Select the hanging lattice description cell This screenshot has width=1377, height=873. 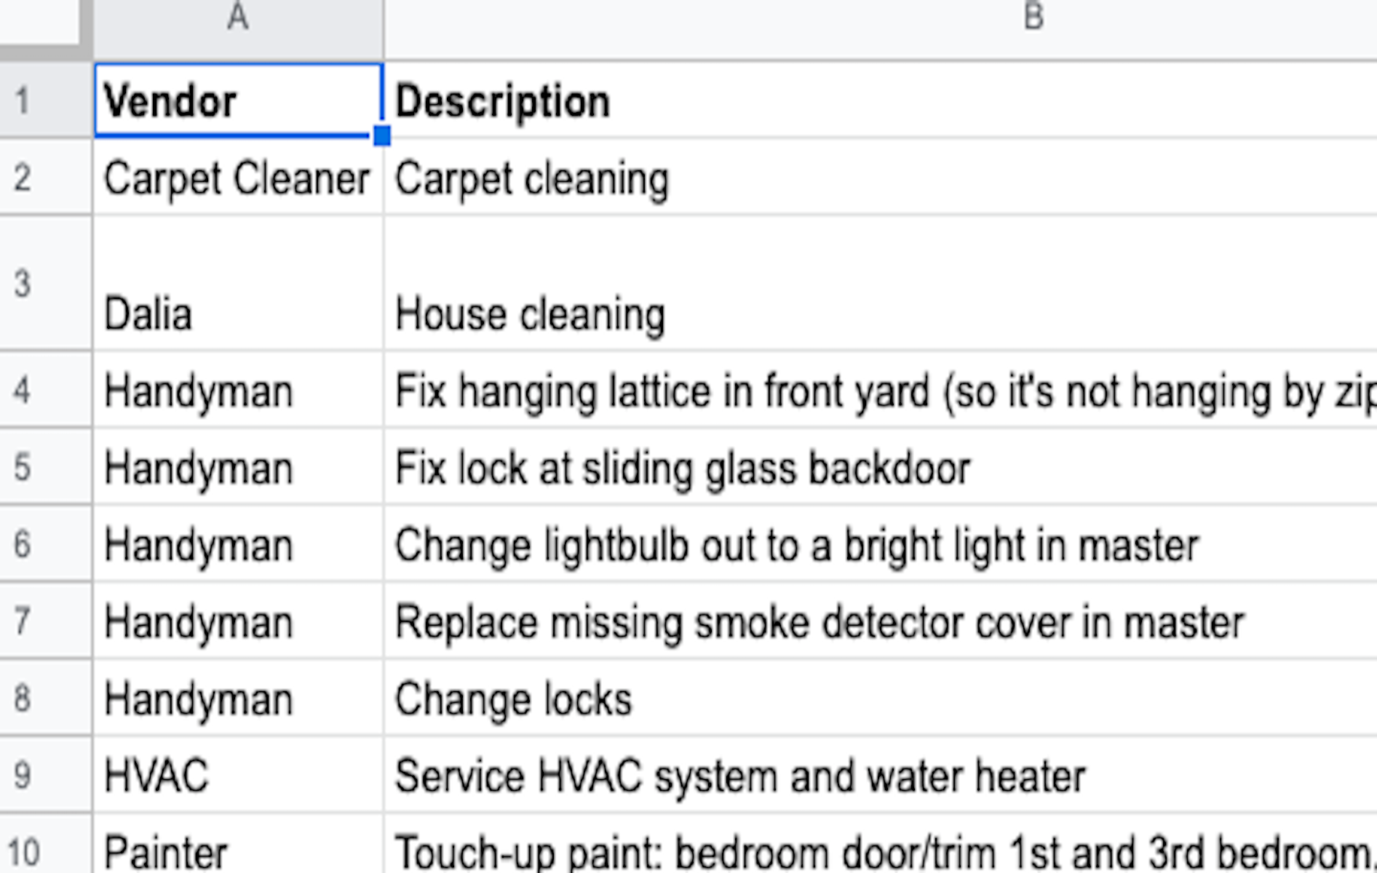[x=880, y=389]
